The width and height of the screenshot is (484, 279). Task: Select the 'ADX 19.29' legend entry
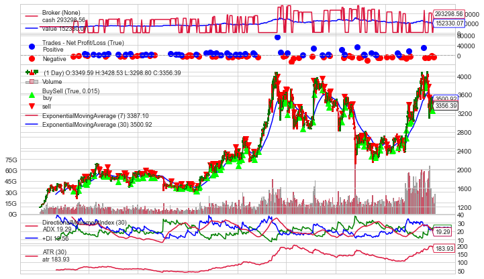57,229
